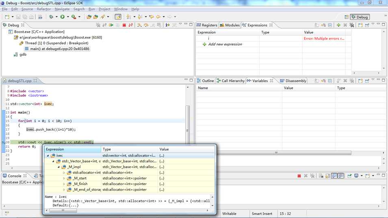Click Open Perspective icon beside Debug
The width and height of the screenshot is (388, 218).
(x=347, y=17)
